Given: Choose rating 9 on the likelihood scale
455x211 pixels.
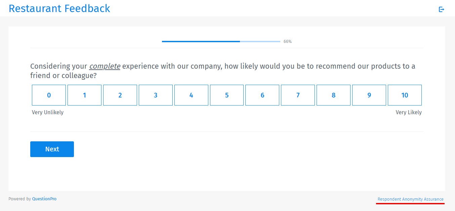Looking at the screenshot, I should click(x=369, y=95).
